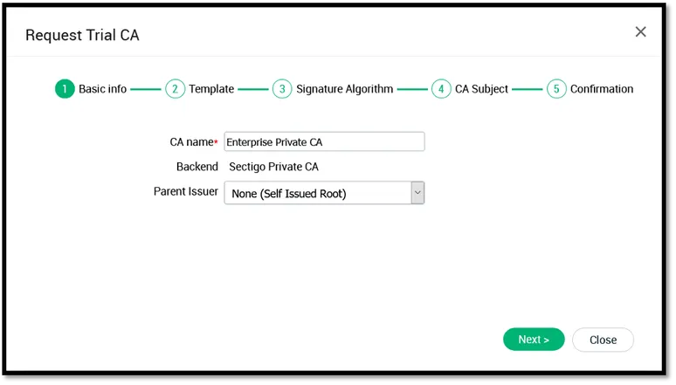Screen dimensions: 676x385
Task: Go to the Basic info step label
Action: (x=102, y=89)
